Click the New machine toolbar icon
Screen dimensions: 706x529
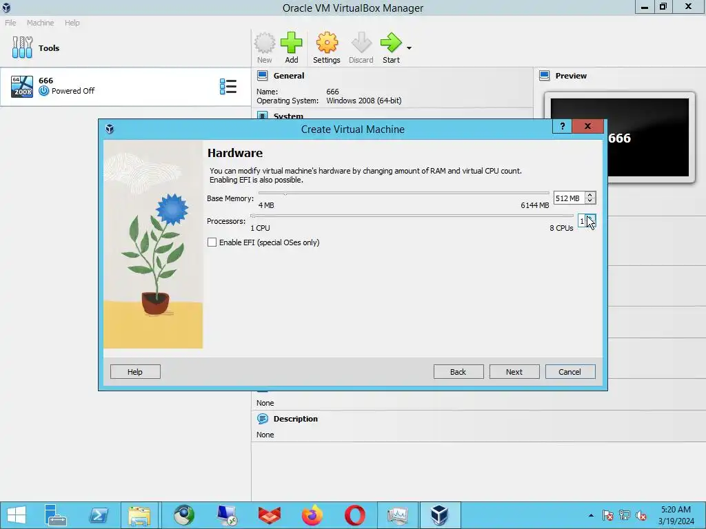264,48
